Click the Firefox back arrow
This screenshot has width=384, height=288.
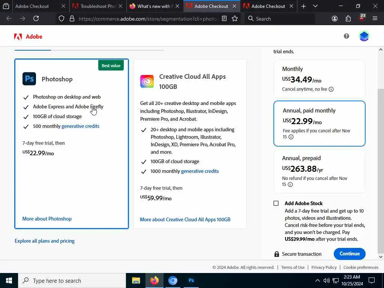point(9,18)
